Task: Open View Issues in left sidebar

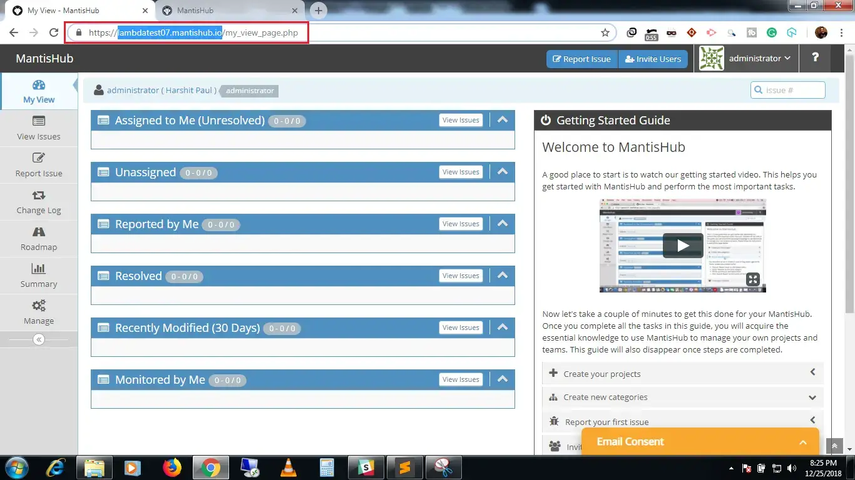Action: 39,128
